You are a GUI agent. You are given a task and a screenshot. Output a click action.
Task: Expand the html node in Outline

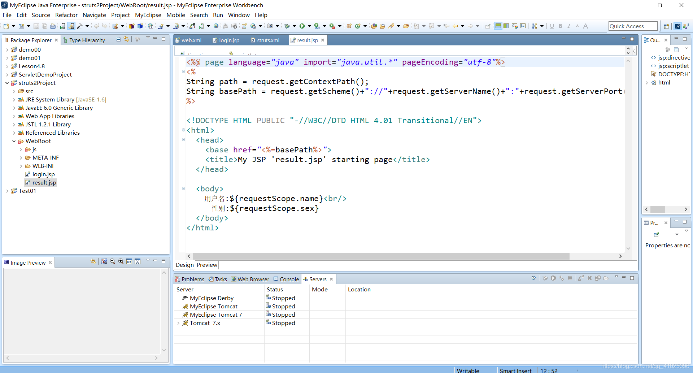(647, 83)
